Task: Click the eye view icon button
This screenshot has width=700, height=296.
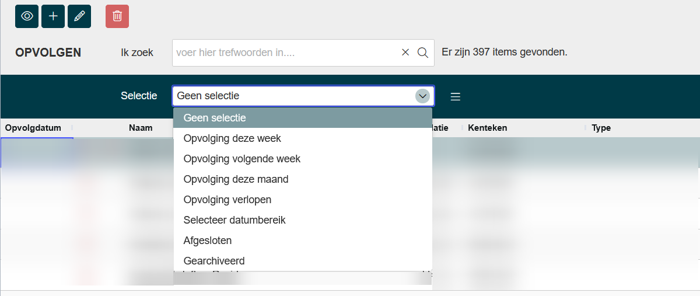Action: (x=27, y=16)
